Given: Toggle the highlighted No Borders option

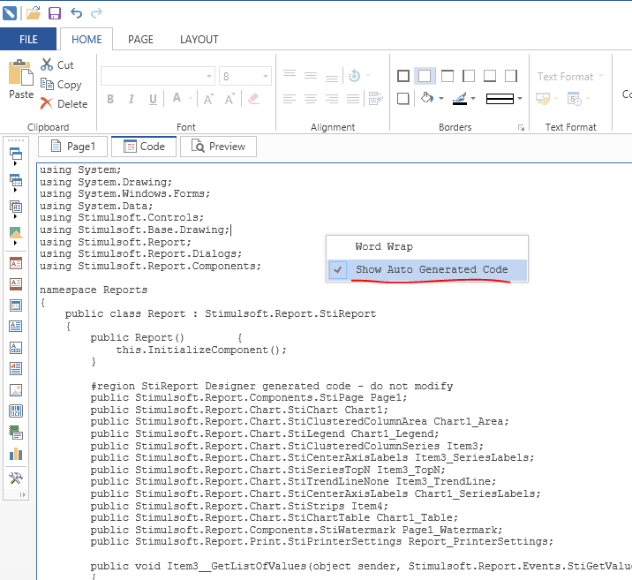Looking at the screenshot, I should coord(425,76).
